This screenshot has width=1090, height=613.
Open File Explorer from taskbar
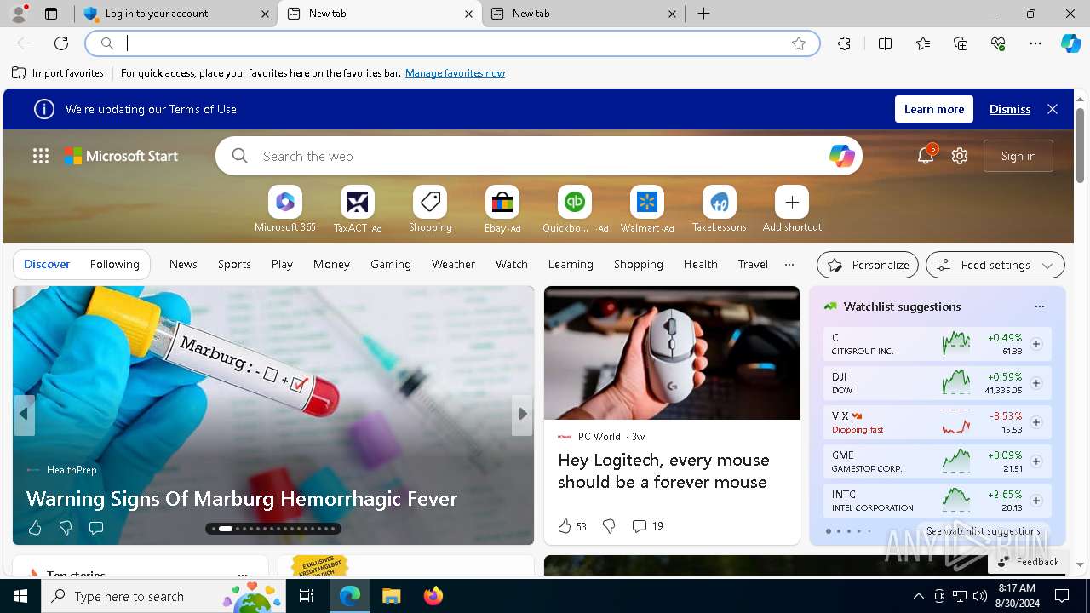391,596
